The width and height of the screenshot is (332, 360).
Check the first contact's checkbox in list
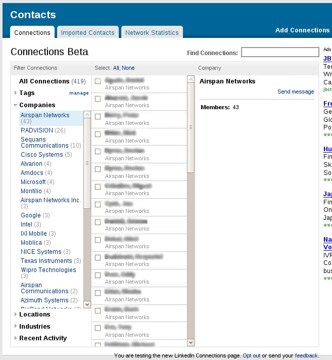tap(98, 81)
